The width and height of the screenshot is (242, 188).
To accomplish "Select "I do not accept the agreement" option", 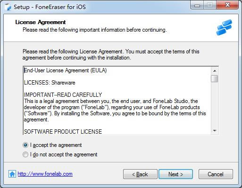I will pyautogui.click(x=25, y=154).
